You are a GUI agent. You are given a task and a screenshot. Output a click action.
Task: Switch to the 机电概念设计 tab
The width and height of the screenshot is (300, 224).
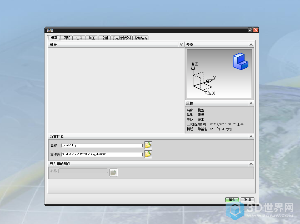click(x=122, y=38)
